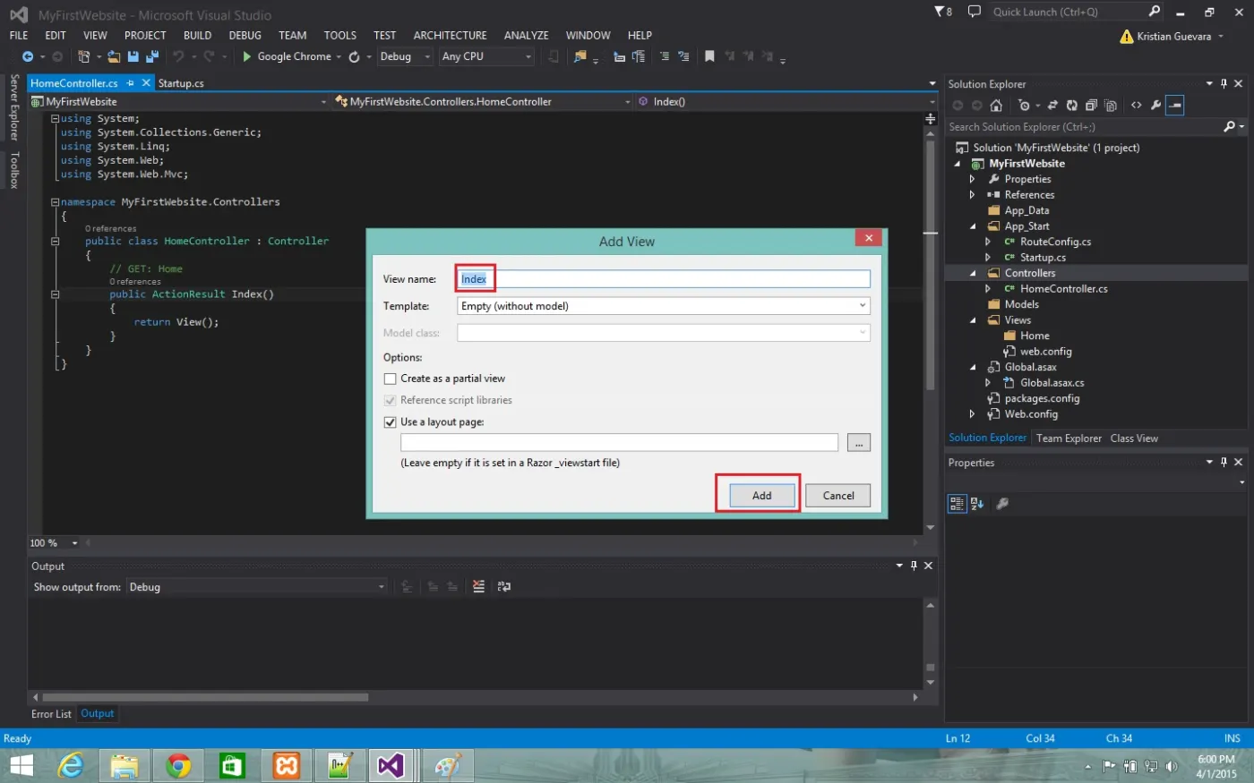
Task: Click the Refresh icon in Solution Explorer toolbar
Action: pos(1071,106)
